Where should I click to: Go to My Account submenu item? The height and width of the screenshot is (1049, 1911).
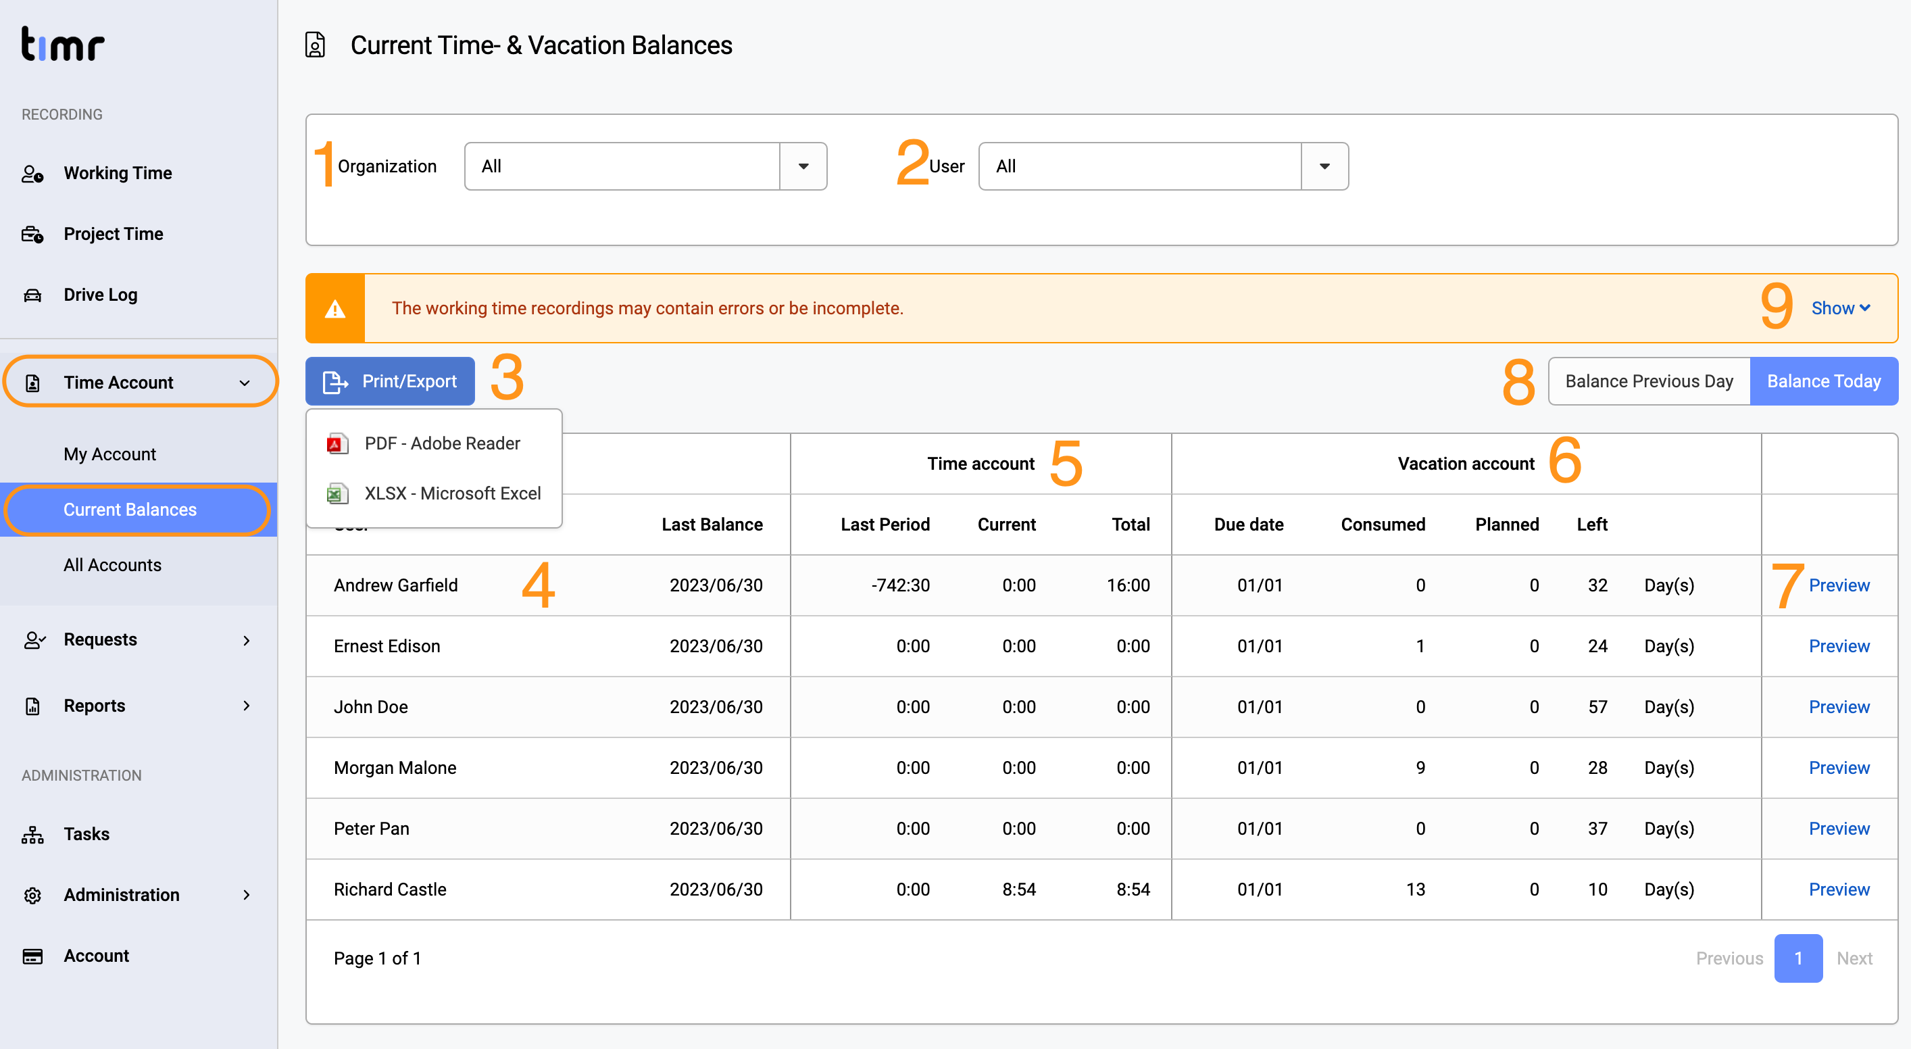139,454
